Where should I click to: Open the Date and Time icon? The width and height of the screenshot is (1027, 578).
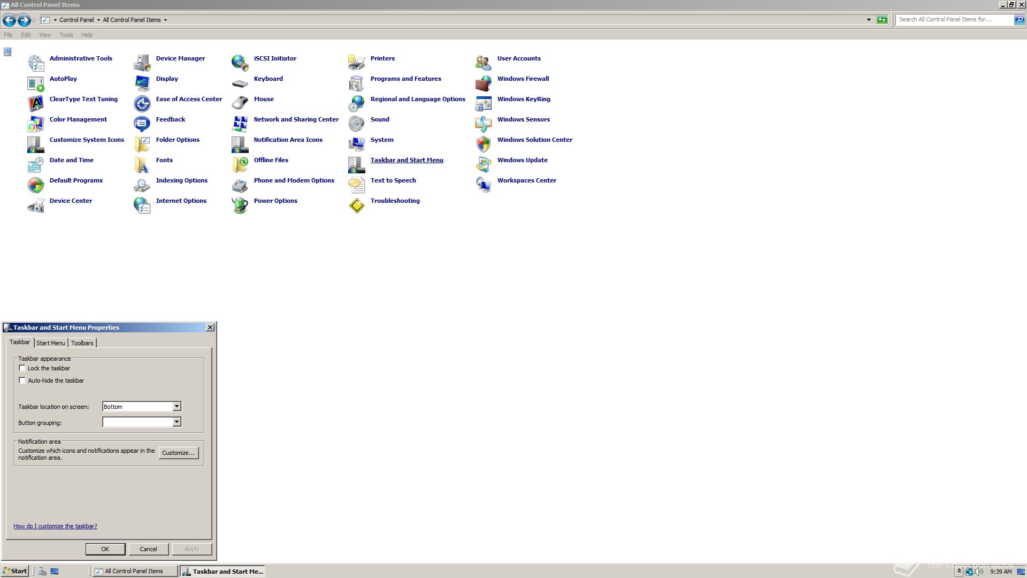pos(36,165)
